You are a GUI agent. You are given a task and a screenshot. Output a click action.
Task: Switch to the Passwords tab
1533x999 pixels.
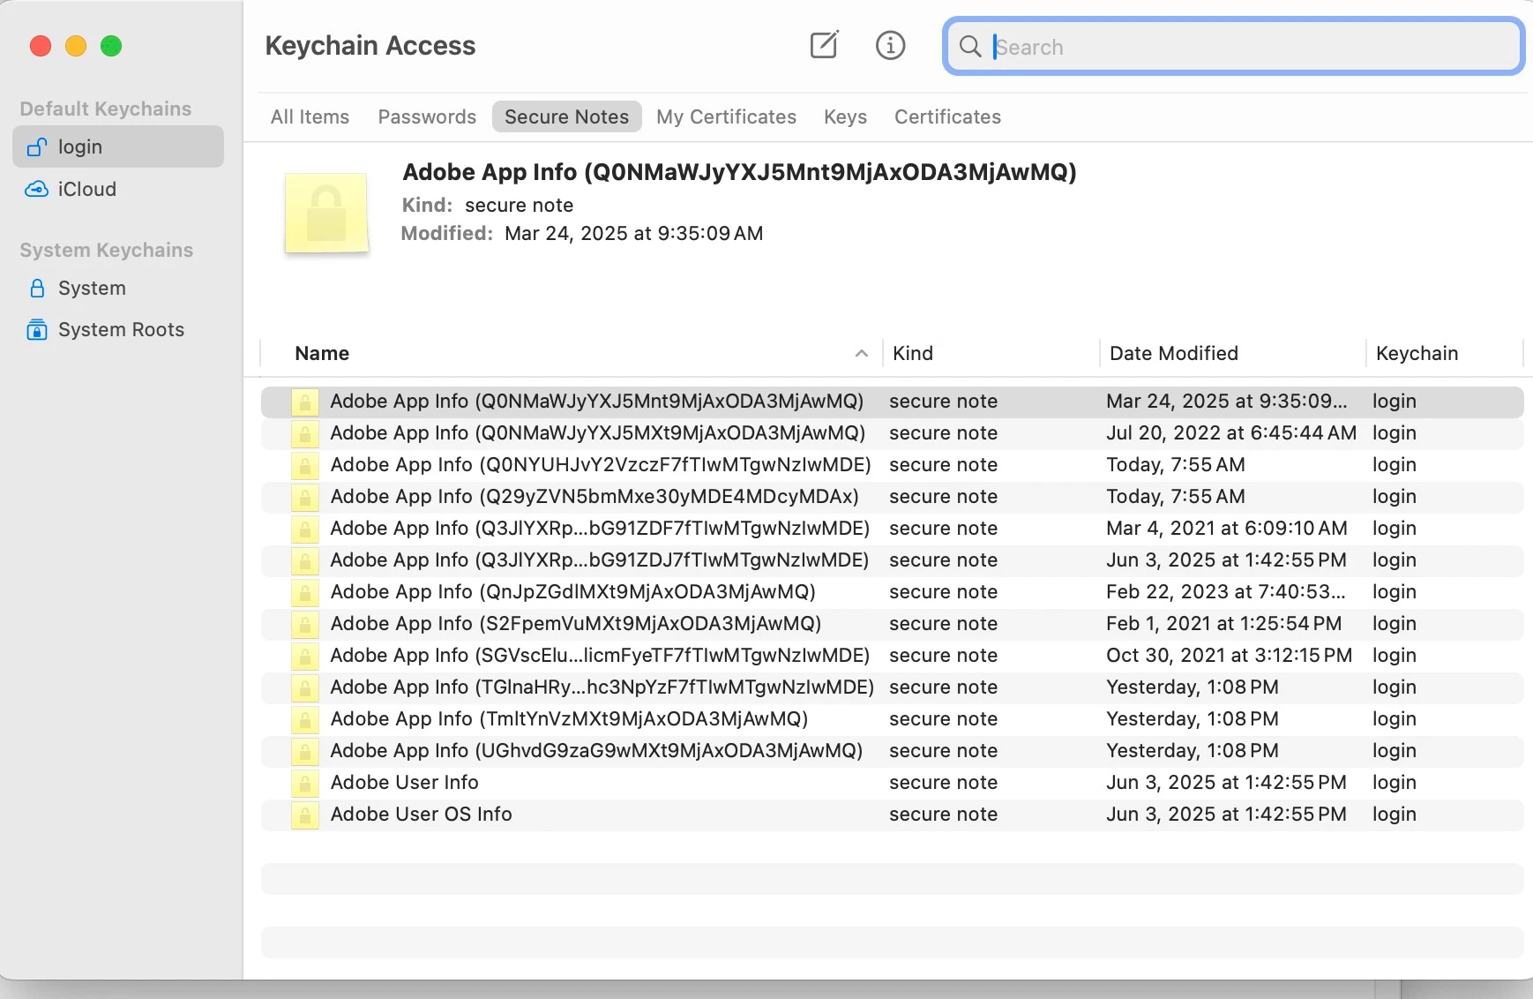(x=427, y=116)
